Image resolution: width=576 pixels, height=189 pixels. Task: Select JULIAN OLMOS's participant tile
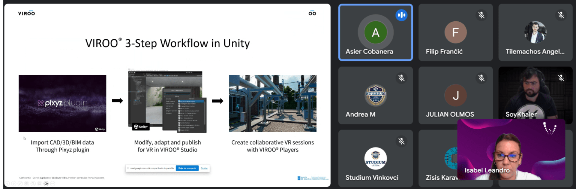tap(455, 95)
